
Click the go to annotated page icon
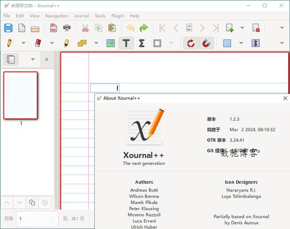[x=189, y=28]
